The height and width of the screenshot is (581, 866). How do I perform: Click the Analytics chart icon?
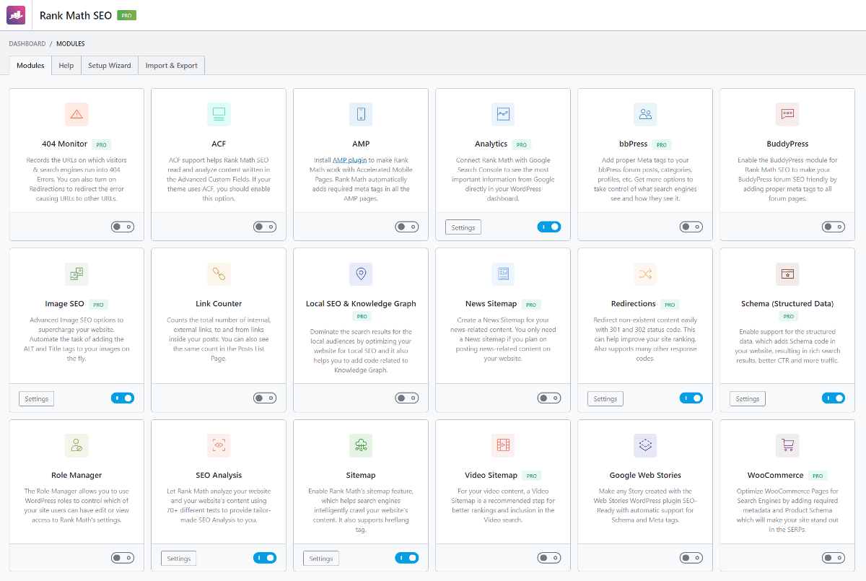coord(503,114)
